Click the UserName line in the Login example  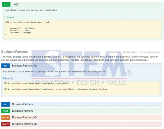[21, 32]
